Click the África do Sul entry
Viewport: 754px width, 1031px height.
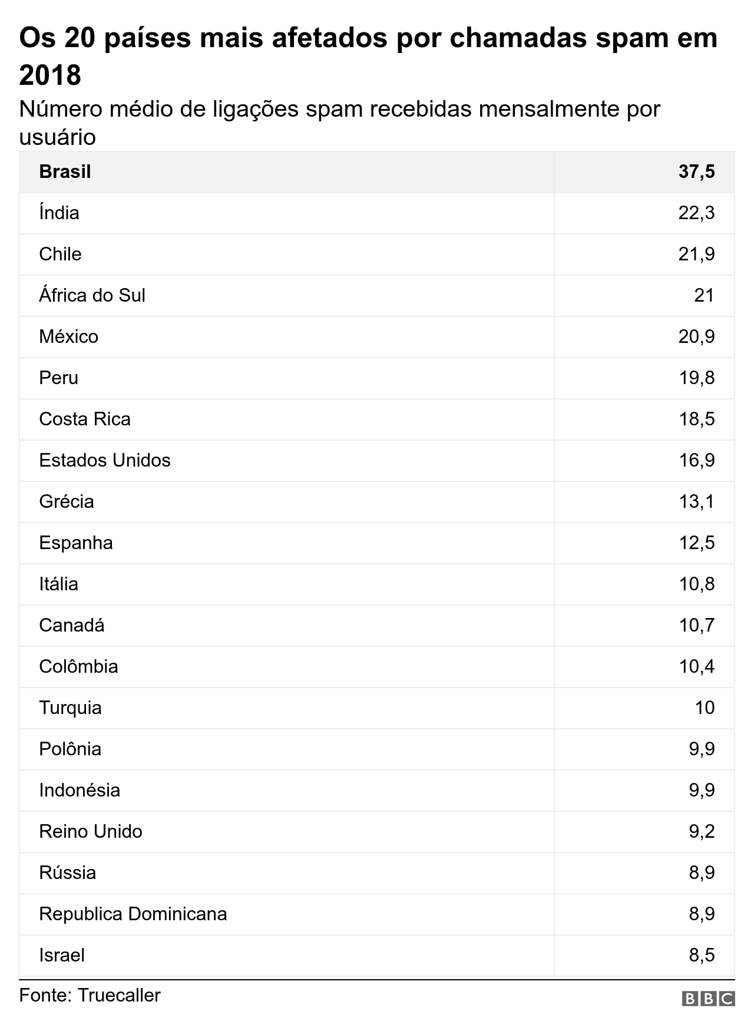pos(92,295)
